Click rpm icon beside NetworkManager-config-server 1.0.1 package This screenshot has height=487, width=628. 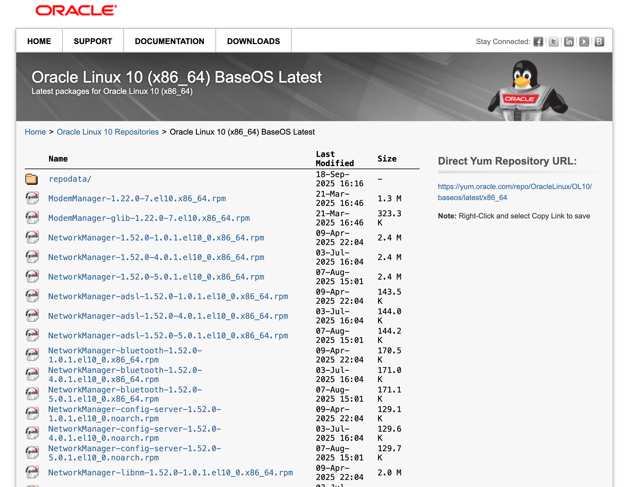(x=32, y=414)
